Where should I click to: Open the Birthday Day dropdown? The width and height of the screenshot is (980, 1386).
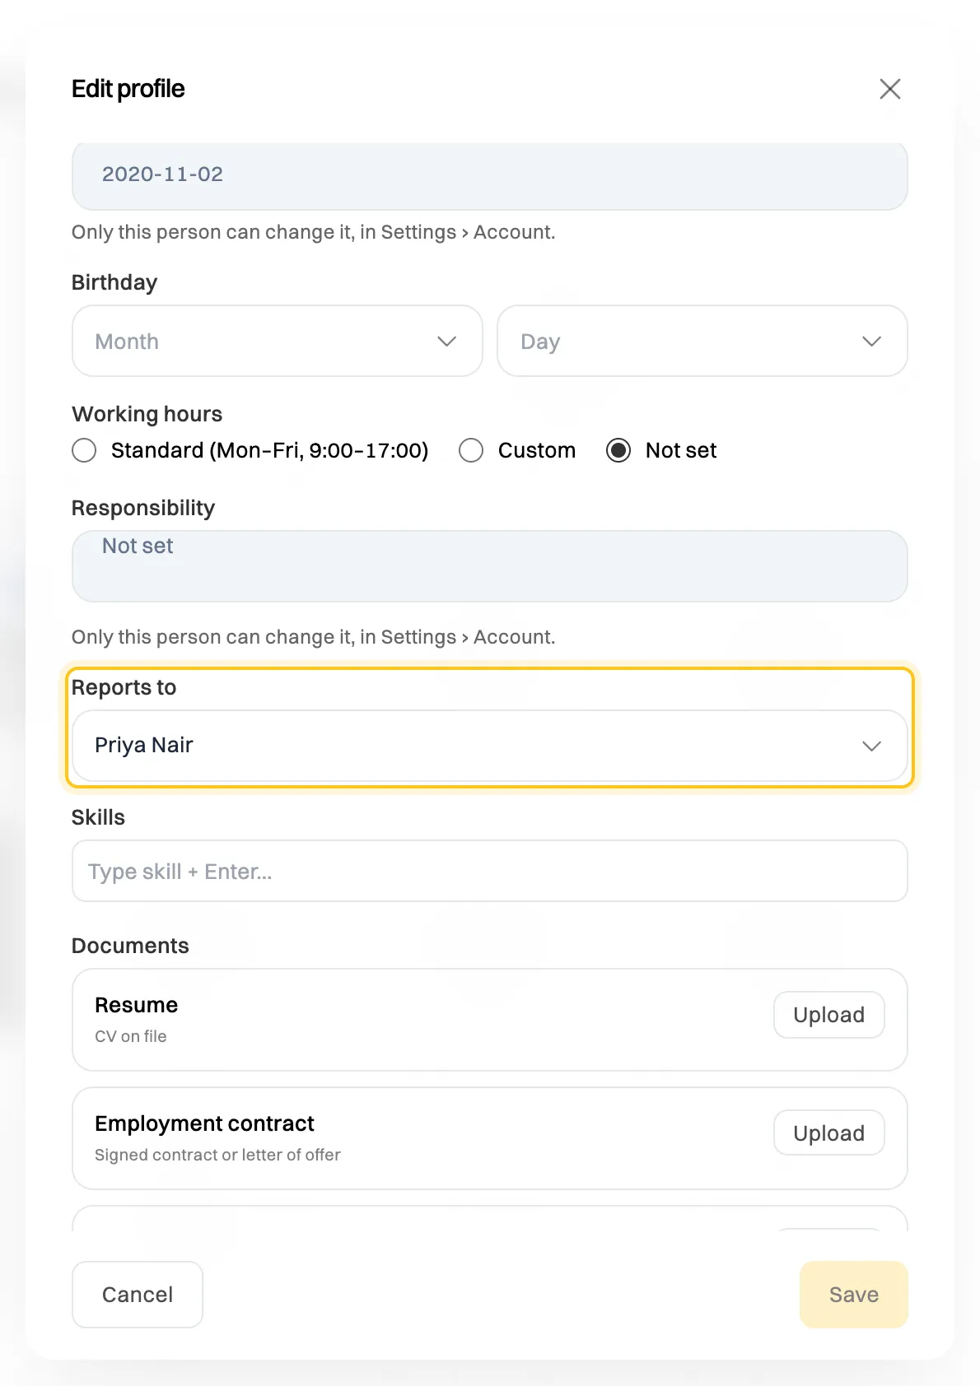pos(702,341)
